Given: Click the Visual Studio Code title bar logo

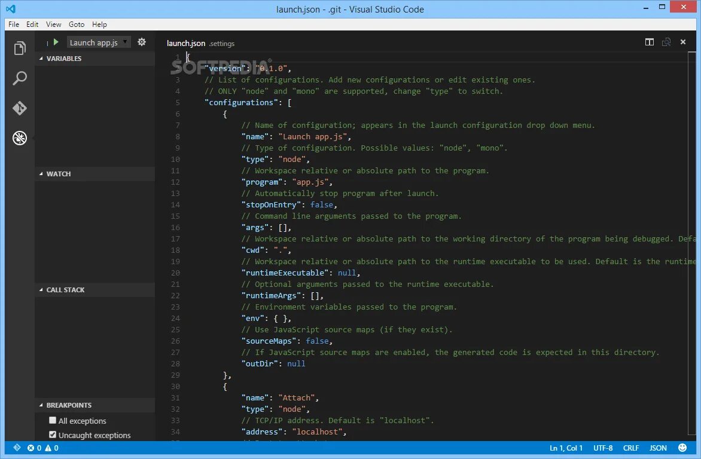Looking at the screenshot, I should tap(11, 8).
